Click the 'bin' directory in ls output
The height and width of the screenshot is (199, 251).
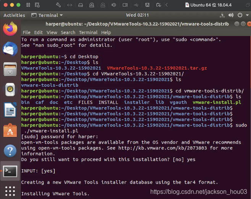(x=26, y=103)
